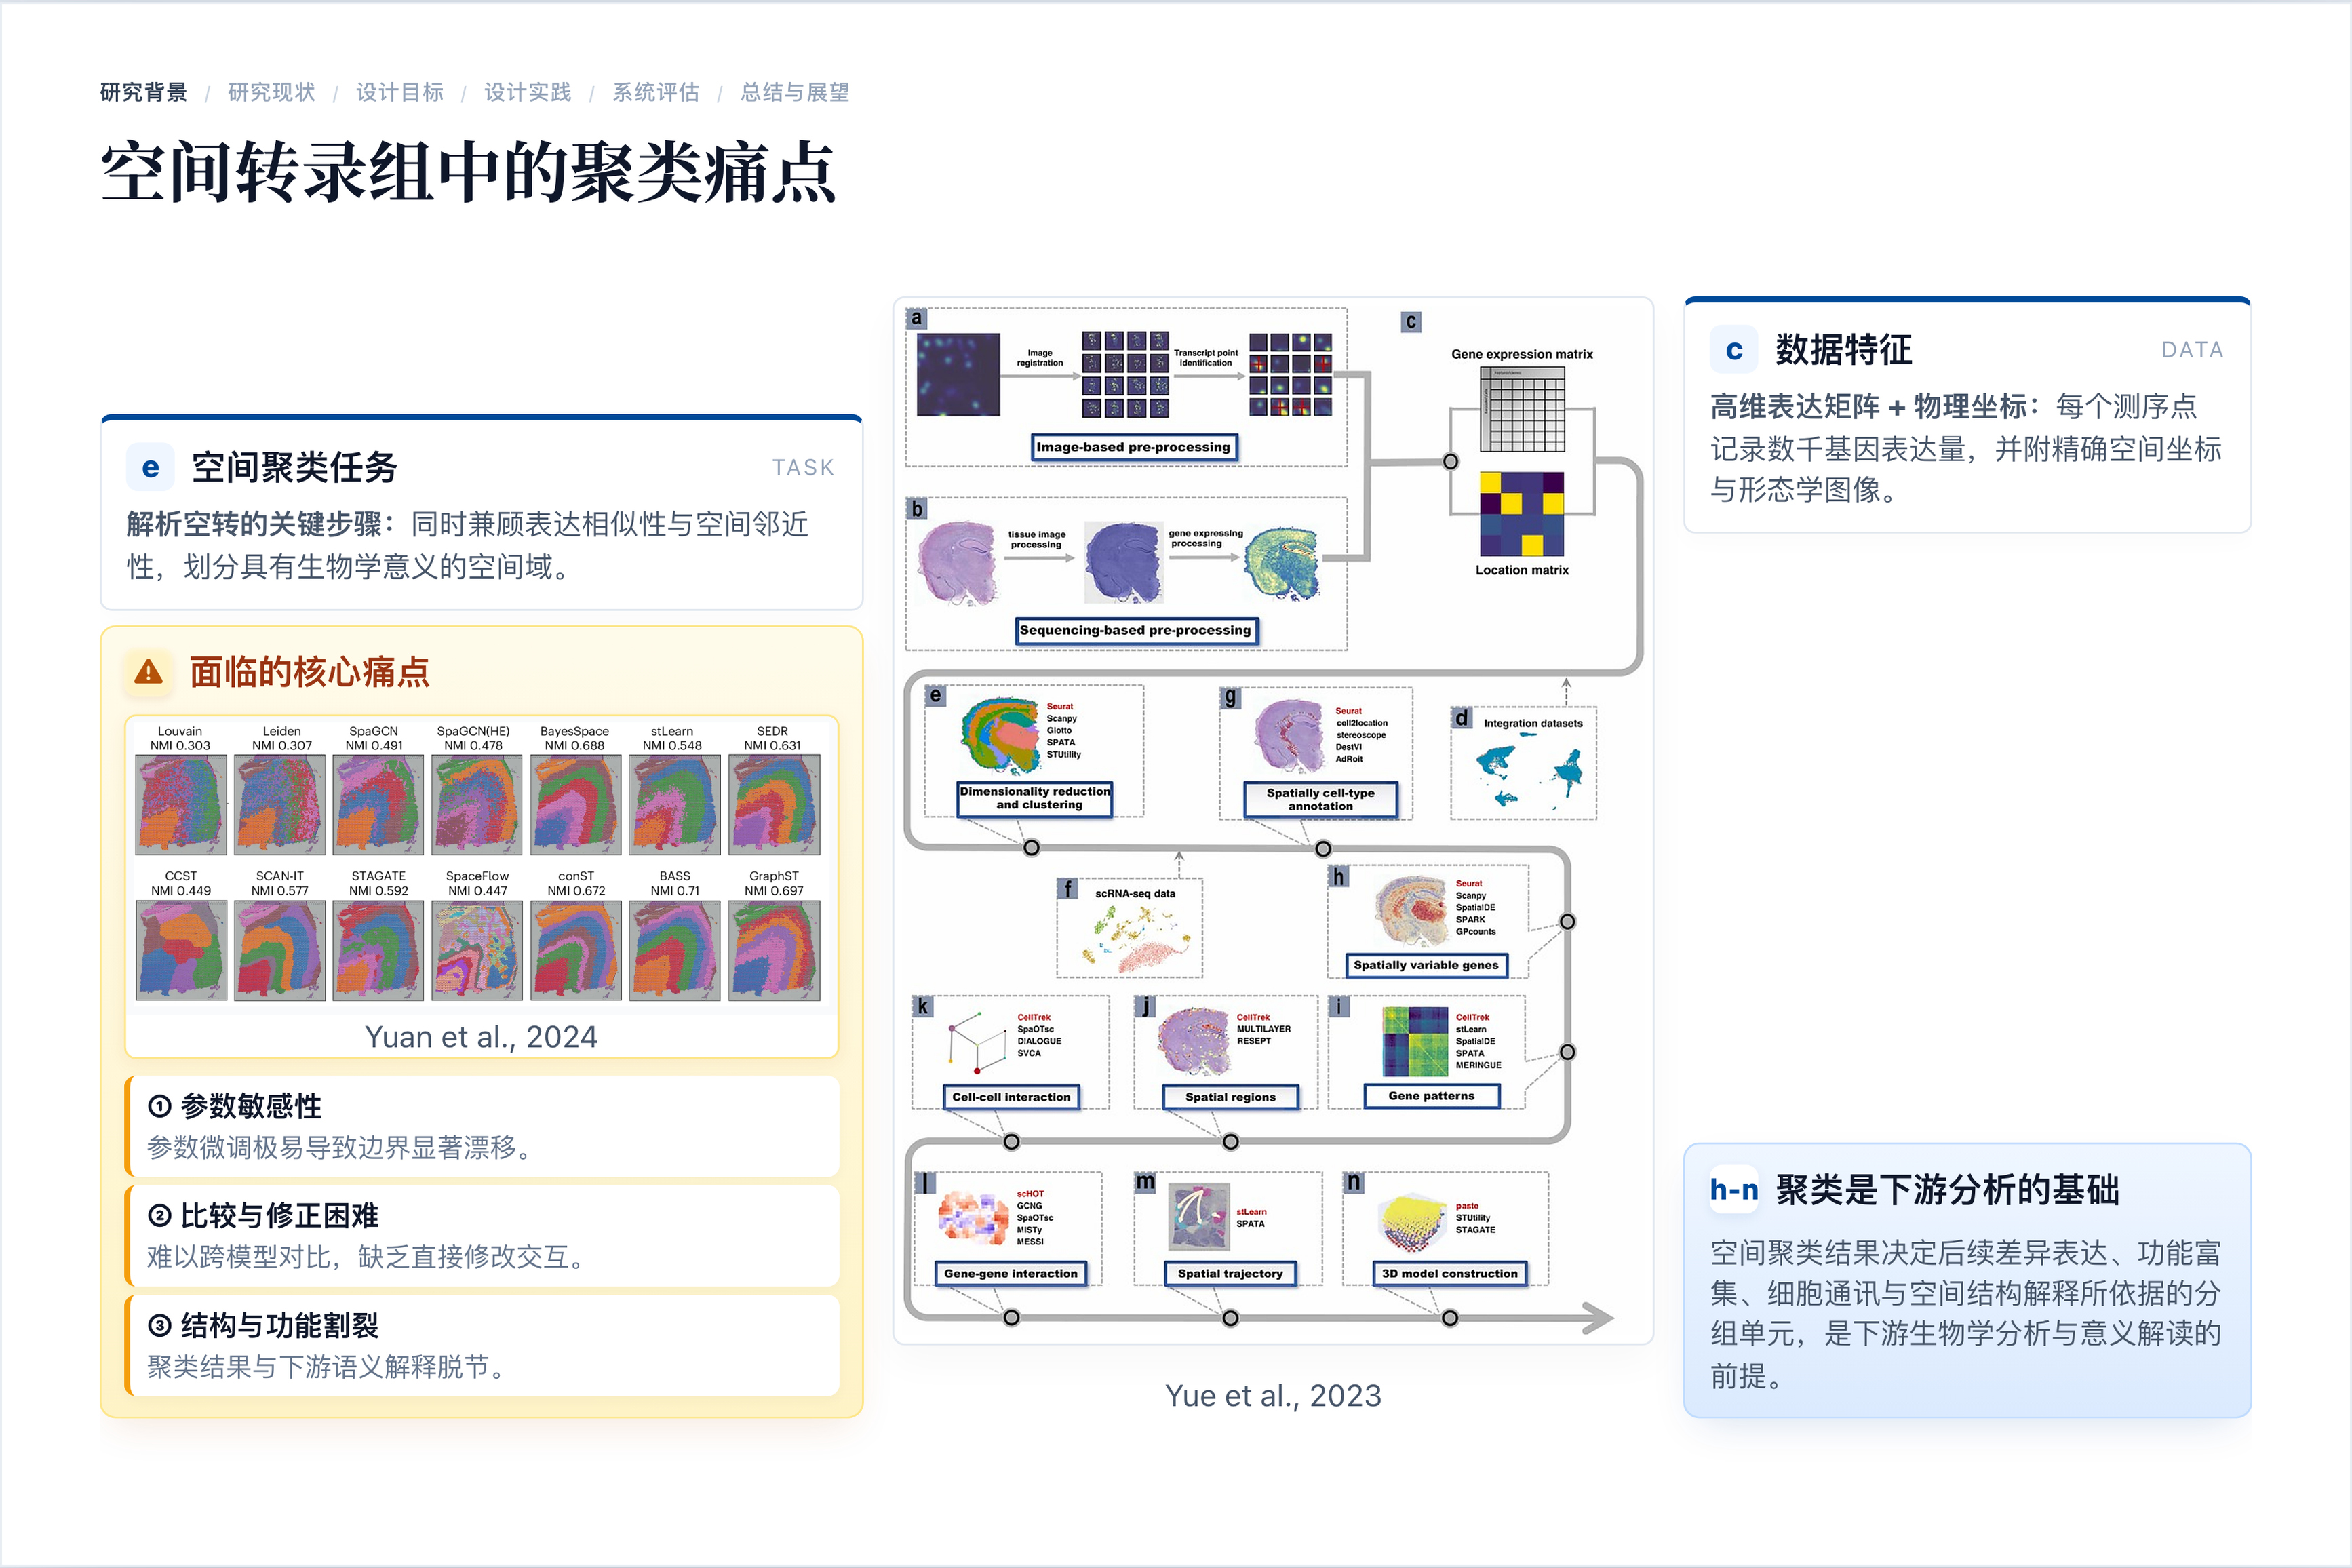Select the ① 参数敏感性 pain point card

click(x=481, y=1126)
